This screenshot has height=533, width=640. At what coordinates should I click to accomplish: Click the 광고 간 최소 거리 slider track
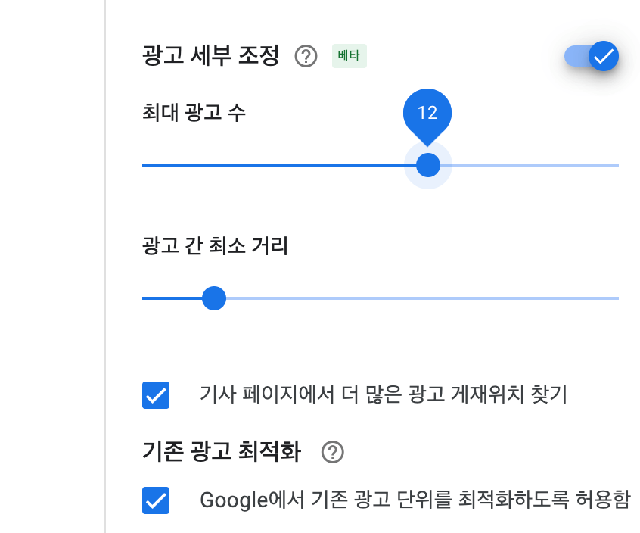pyautogui.click(x=416, y=298)
